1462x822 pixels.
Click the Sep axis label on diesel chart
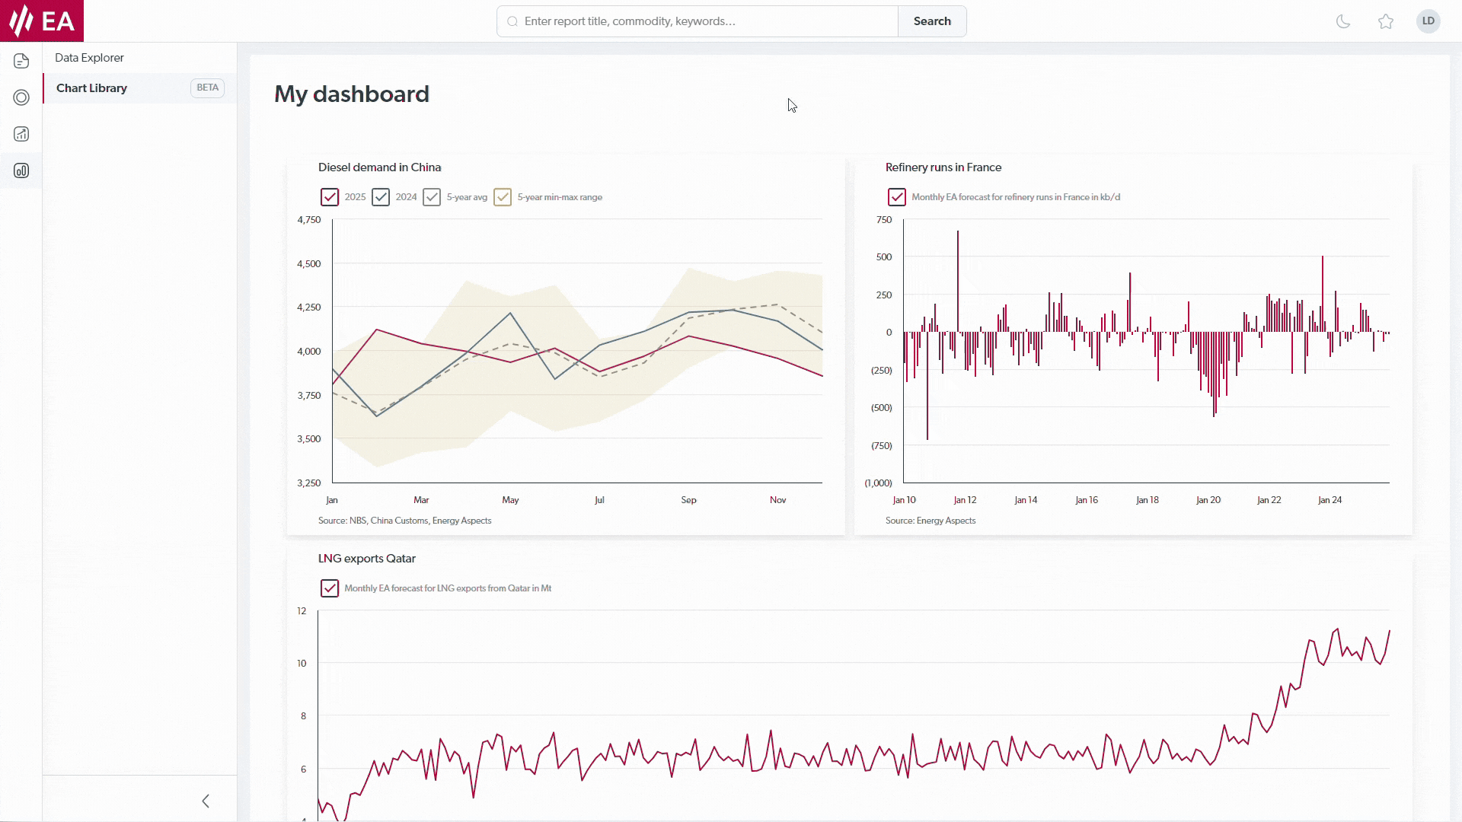click(x=688, y=500)
